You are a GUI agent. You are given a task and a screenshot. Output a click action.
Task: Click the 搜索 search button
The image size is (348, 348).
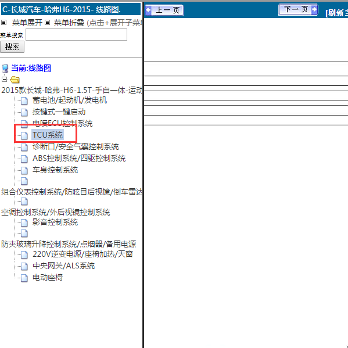point(12,47)
